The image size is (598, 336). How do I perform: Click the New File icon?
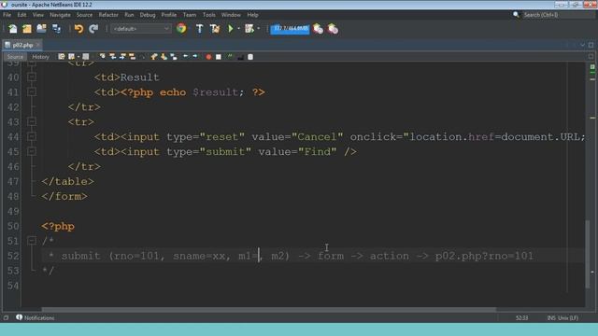pos(12,29)
